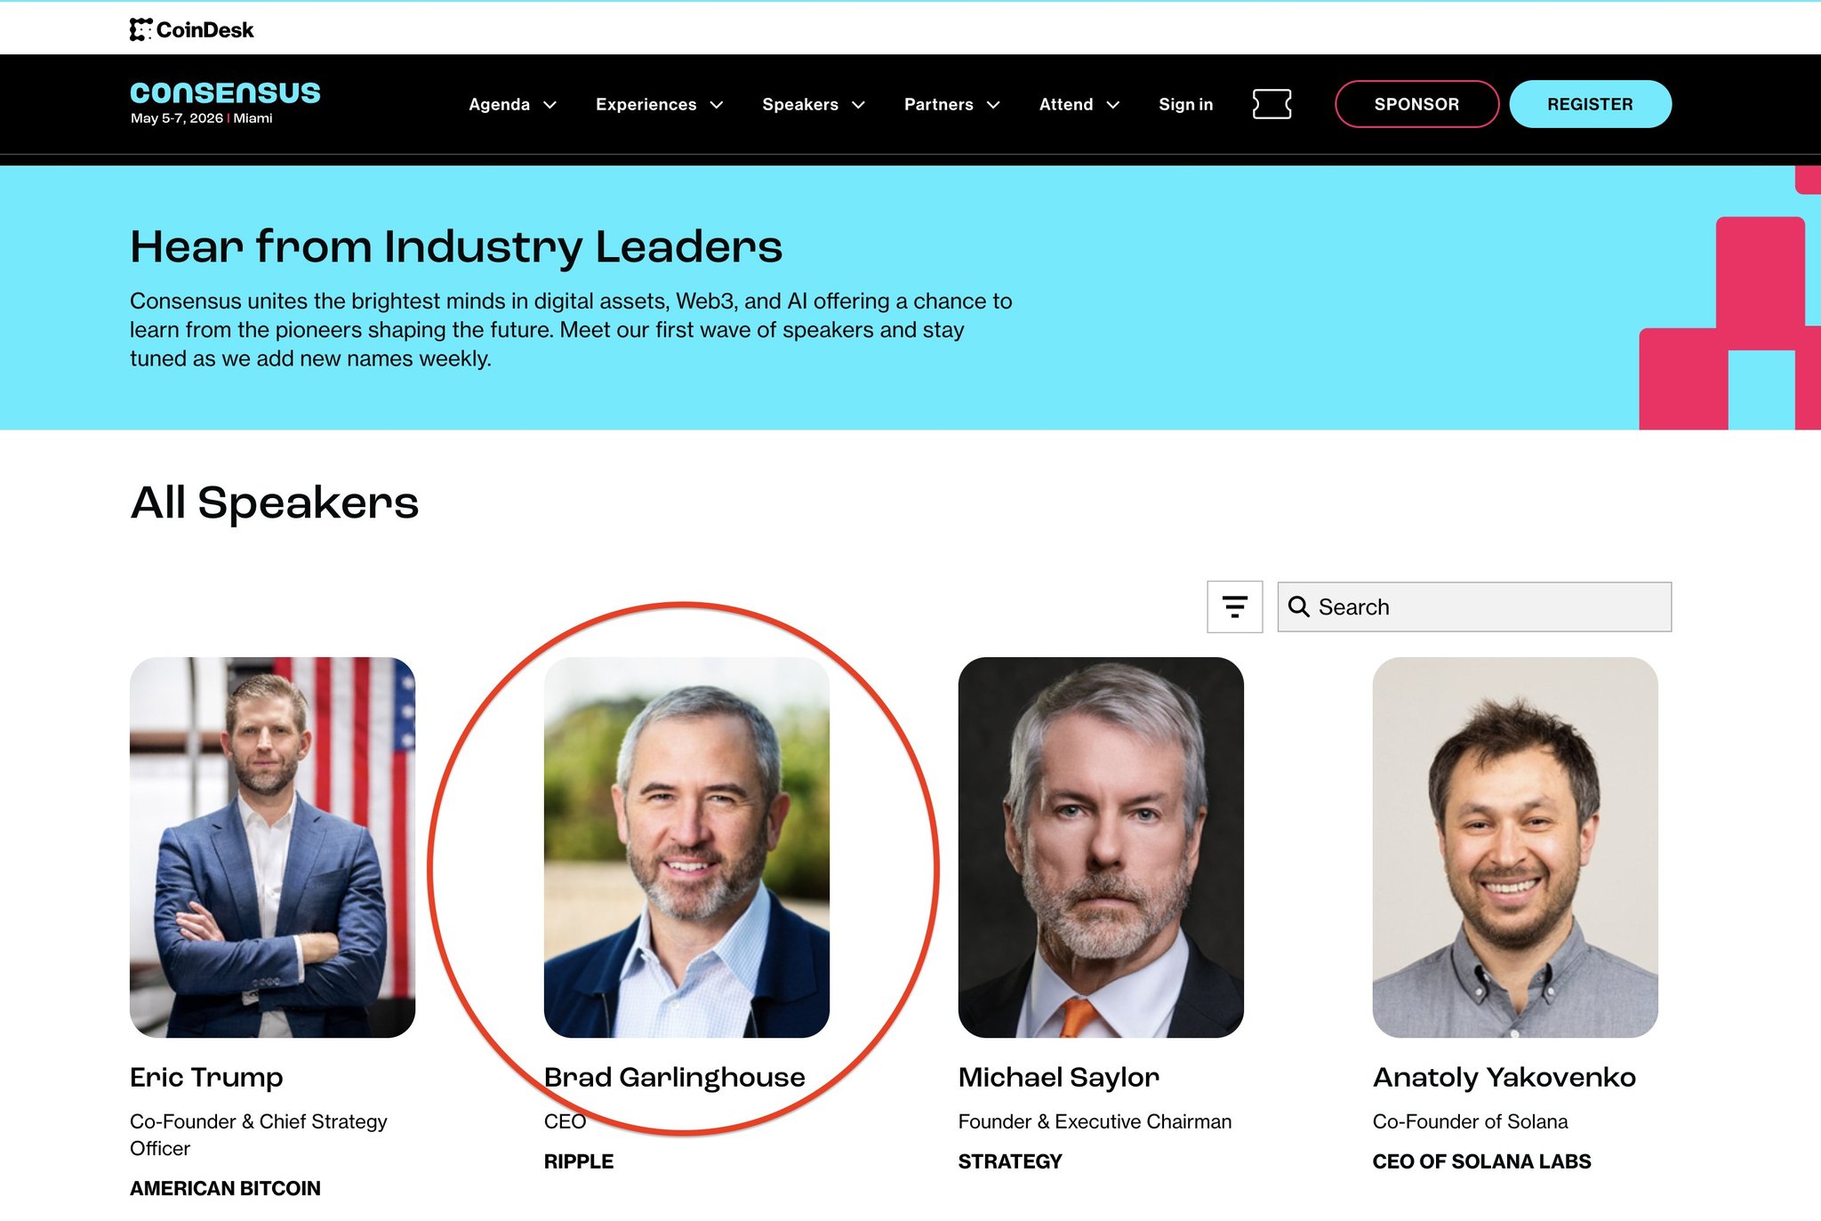
Task: Open Eric Trump's speaker photo
Action: (272, 847)
